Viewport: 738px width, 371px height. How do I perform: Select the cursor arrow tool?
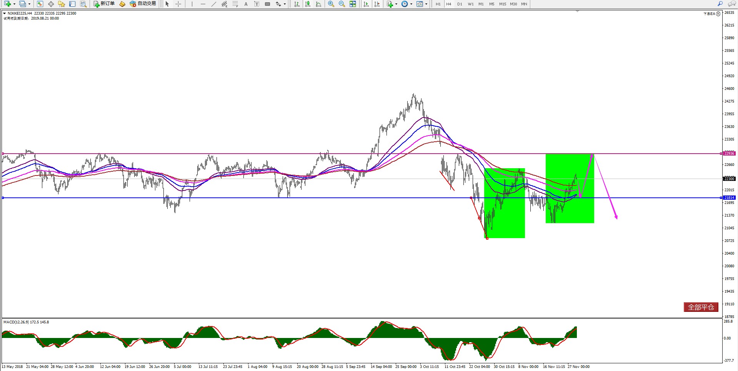coord(167,4)
